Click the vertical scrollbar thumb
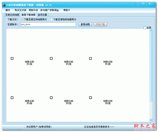The image size is (158, 132). coord(151,67)
